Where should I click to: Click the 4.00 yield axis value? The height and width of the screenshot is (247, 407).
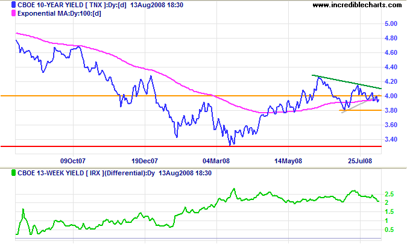click(391, 96)
